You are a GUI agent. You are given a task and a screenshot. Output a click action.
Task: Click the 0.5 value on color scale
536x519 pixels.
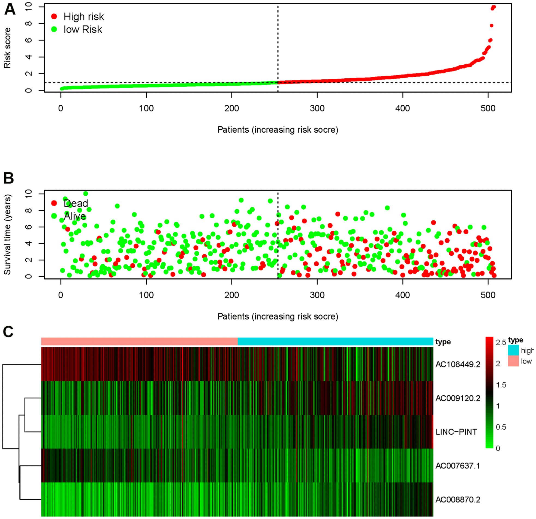[501, 427]
